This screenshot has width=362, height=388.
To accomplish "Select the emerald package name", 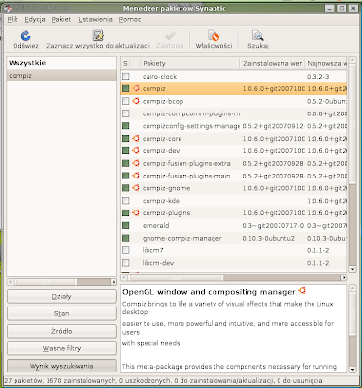I will point(155,226).
